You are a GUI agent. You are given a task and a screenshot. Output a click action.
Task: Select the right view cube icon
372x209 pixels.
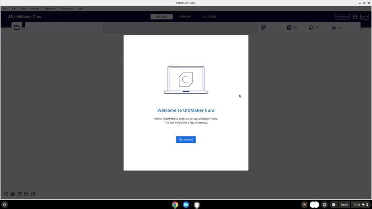point(33,194)
